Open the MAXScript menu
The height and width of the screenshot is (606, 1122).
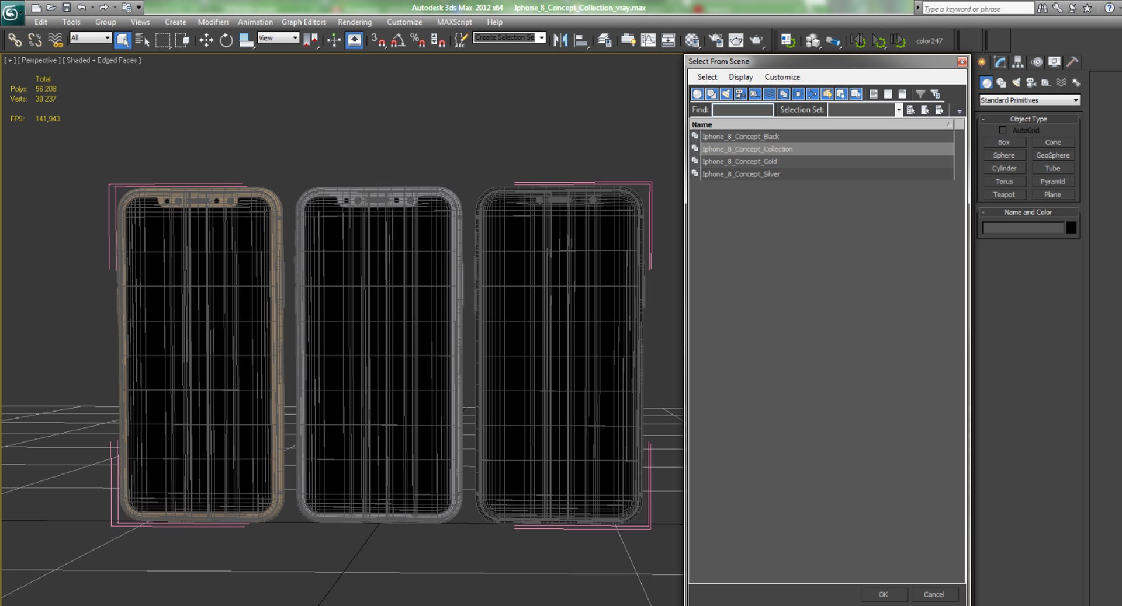click(x=454, y=22)
